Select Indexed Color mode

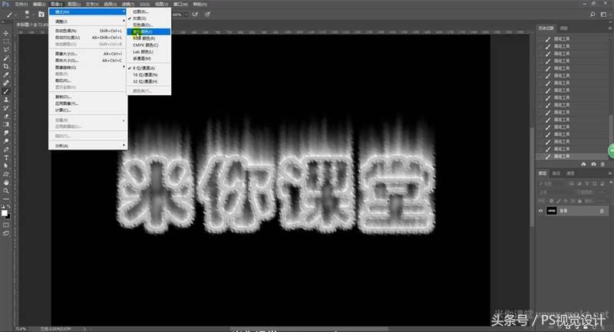click(149, 31)
